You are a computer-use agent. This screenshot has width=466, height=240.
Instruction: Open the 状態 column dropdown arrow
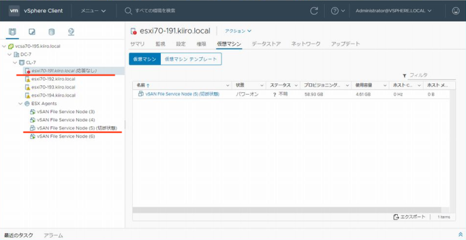tap(262, 85)
